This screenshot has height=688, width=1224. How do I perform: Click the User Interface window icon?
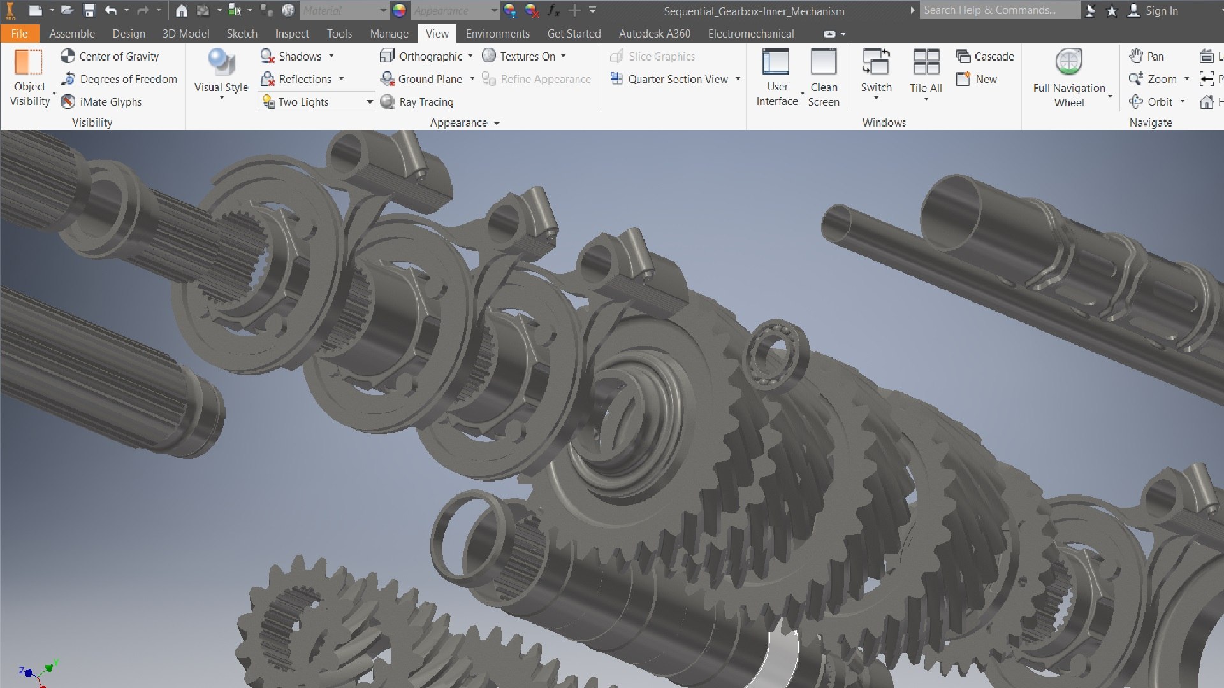click(776, 62)
